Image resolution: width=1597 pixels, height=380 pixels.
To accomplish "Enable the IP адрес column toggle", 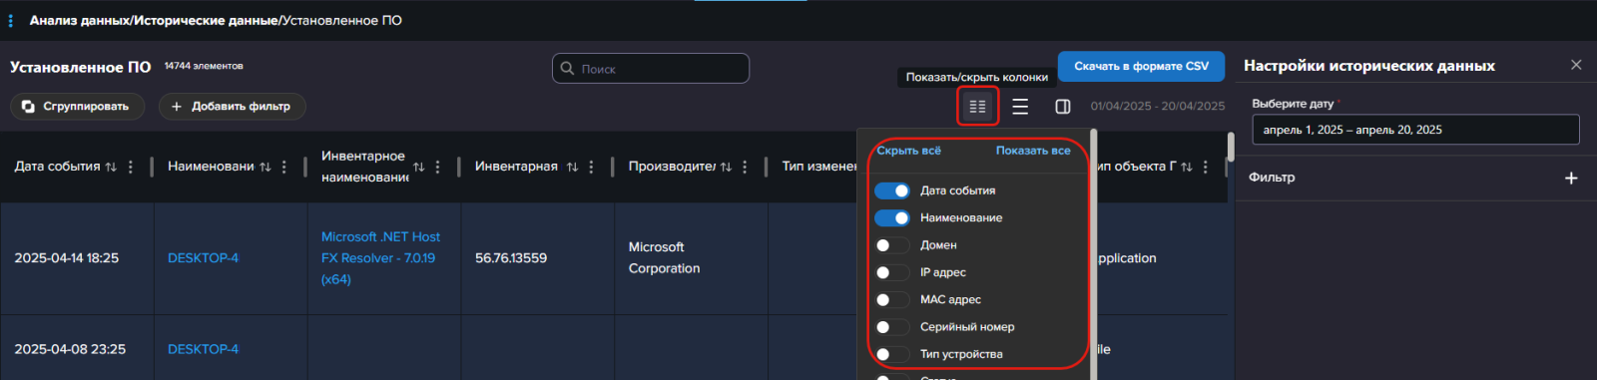I will [x=892, y=272].
